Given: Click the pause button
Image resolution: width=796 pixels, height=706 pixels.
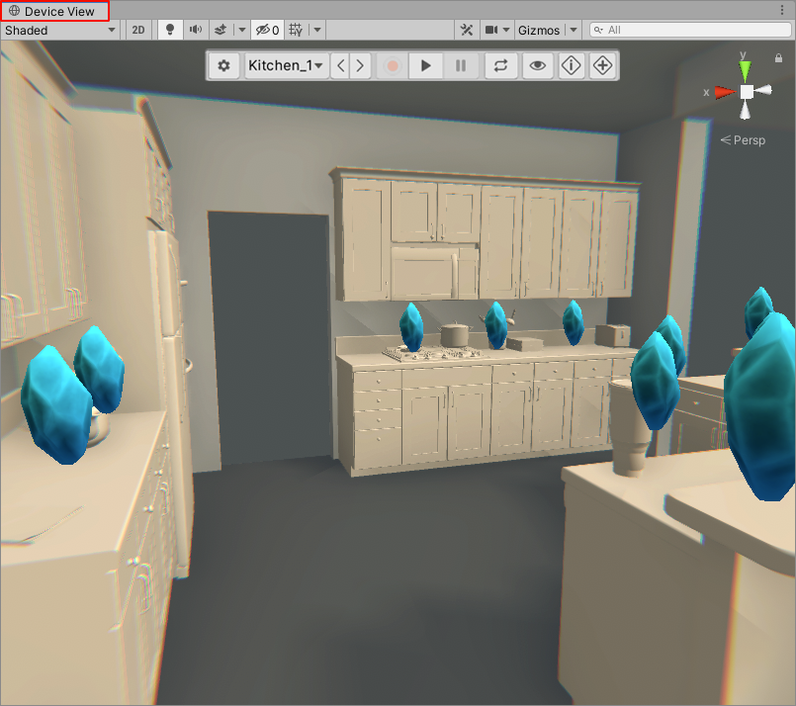Looking at the screenshot, I should (460, 65).
